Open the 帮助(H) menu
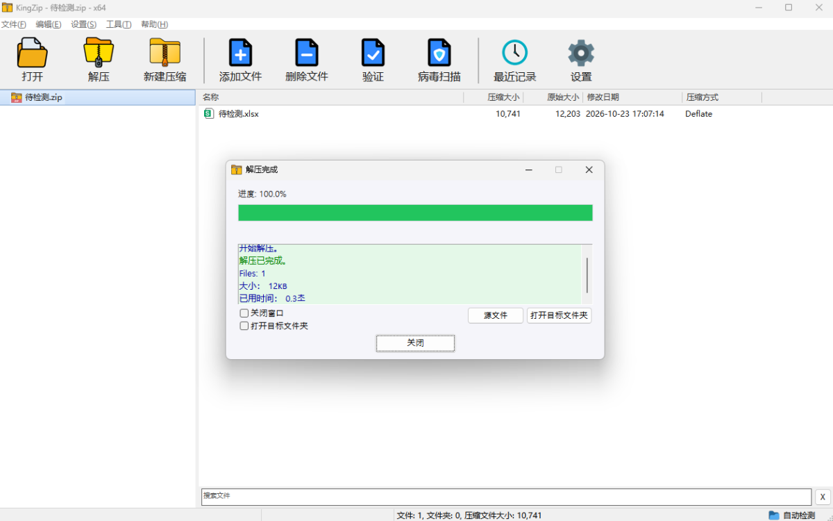Image resolution: width=833 pixels, height=521 pixels. pos(155,24)
